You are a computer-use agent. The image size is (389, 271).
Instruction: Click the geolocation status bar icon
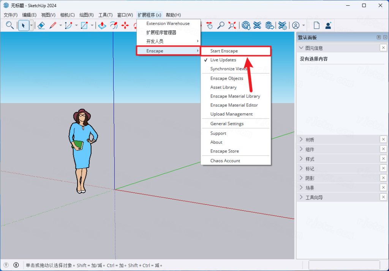(x=6, y=265)
